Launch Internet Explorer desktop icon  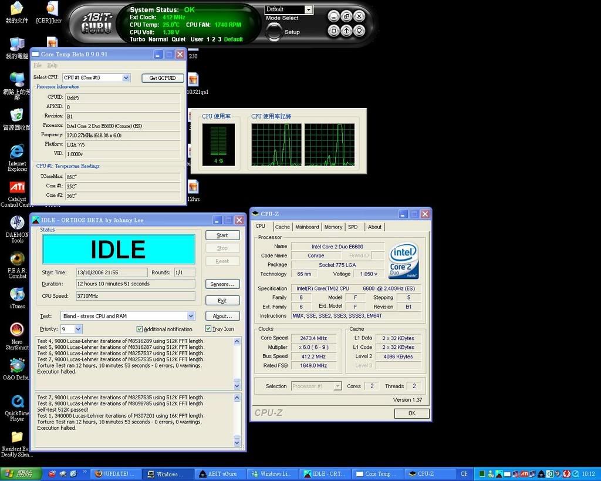coord(17,157)
